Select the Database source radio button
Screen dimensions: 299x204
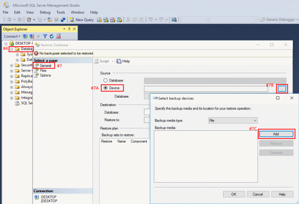[105, 81]
